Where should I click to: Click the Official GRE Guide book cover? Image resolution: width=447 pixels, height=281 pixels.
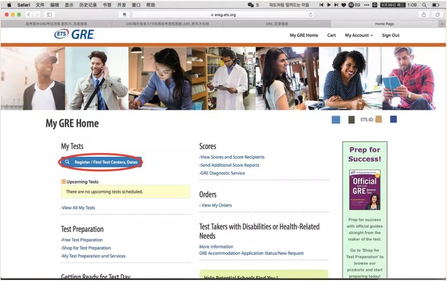(x=365, y=190)
